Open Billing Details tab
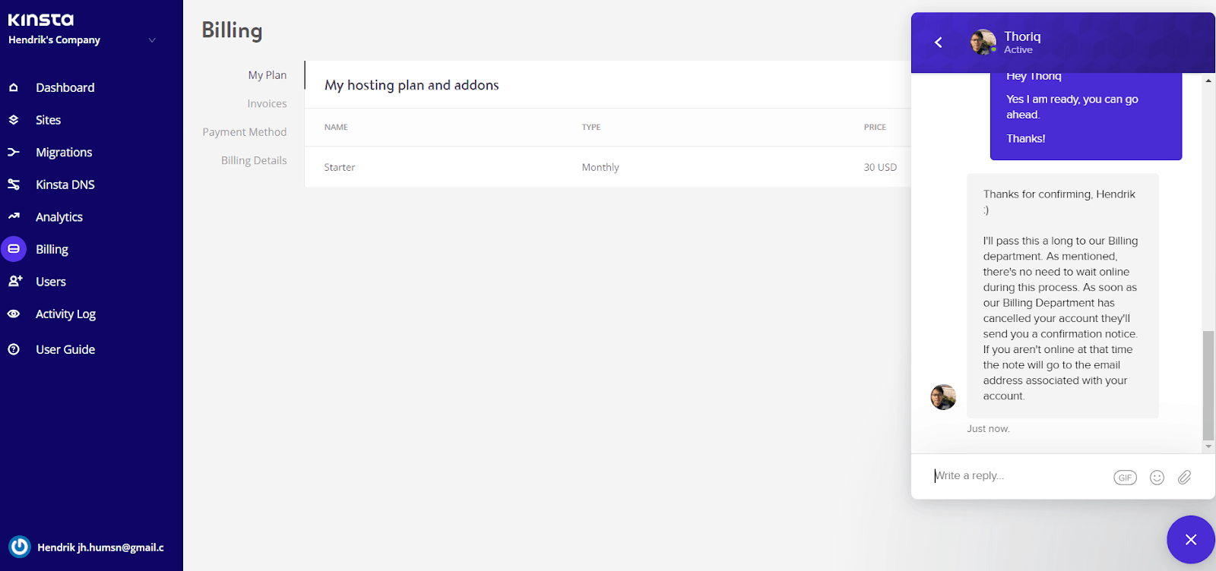Viewport: 1216px width, 571px height. [x=254, y=160]
